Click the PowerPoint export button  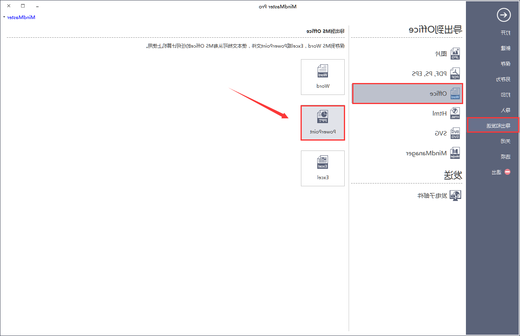pyautogui.click(x=323, y=123)
